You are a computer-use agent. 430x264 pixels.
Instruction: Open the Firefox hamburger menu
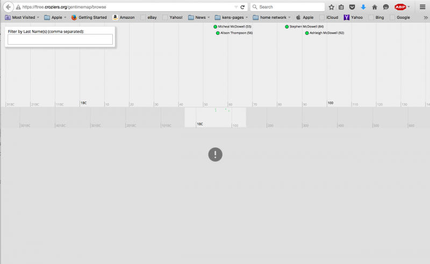click(422, 7)
